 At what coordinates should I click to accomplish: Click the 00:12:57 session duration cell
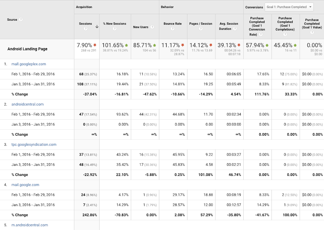coord(234,205)
